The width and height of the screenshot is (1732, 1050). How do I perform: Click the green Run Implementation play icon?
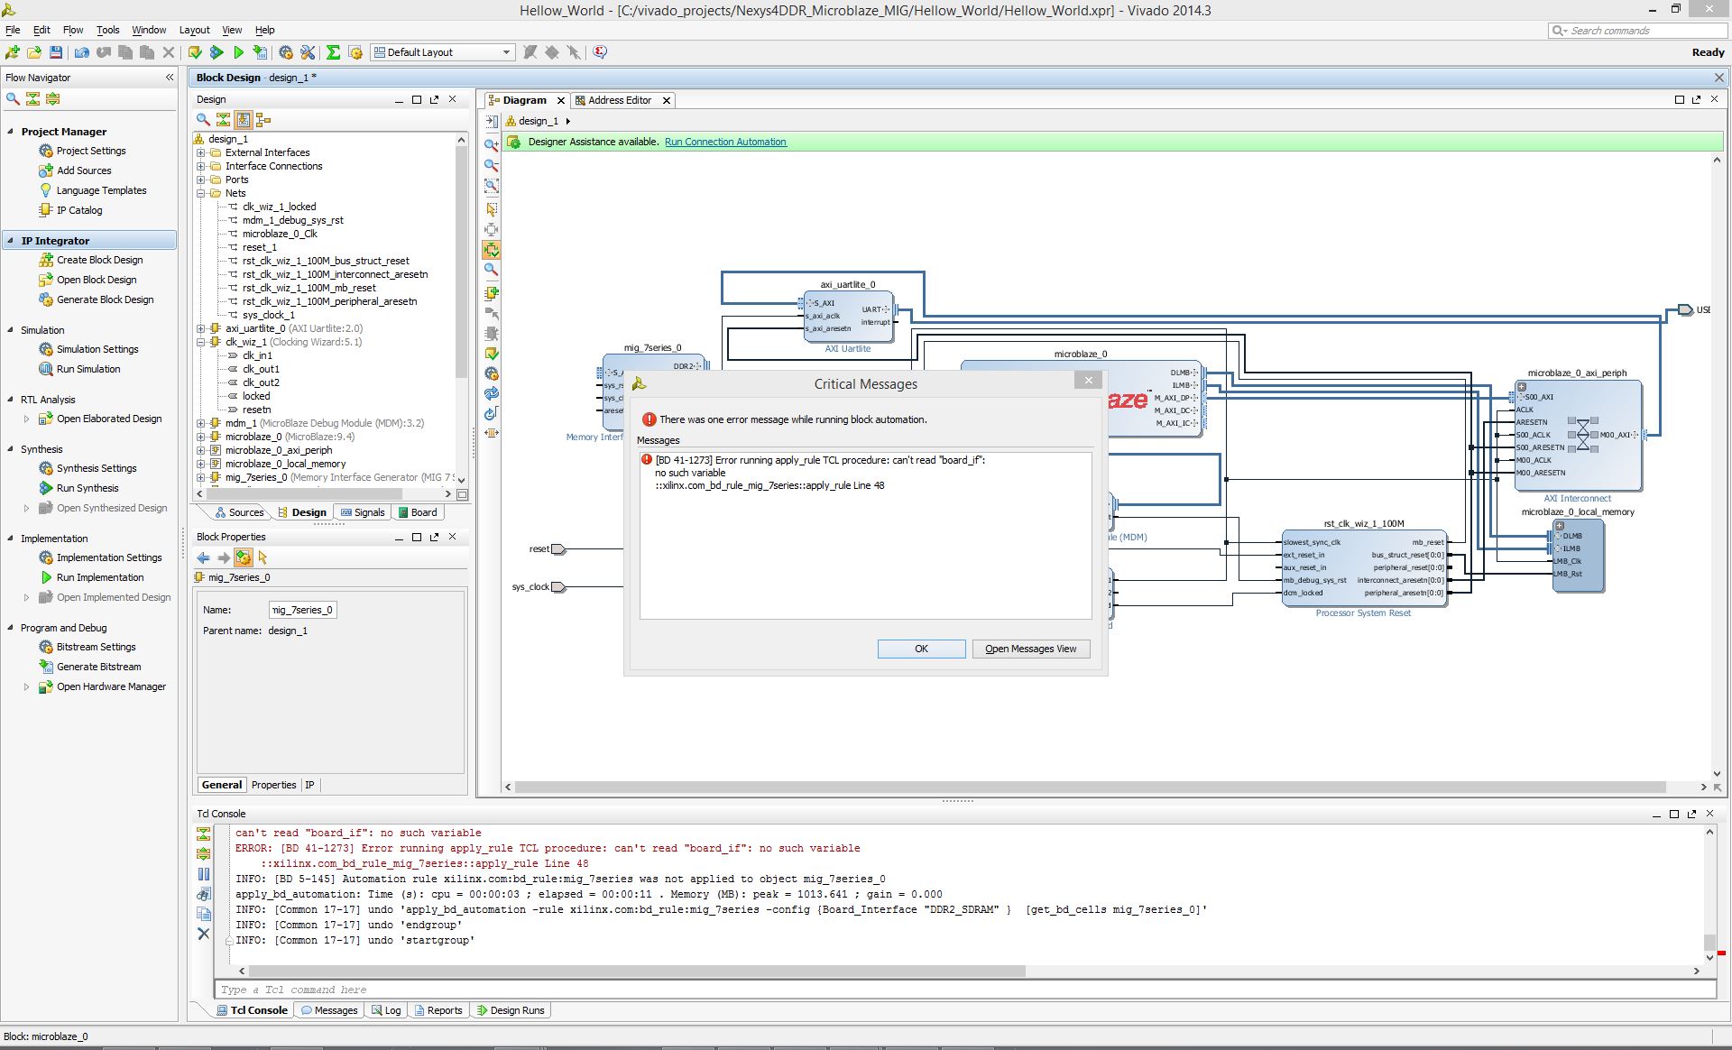click(238, 52)
